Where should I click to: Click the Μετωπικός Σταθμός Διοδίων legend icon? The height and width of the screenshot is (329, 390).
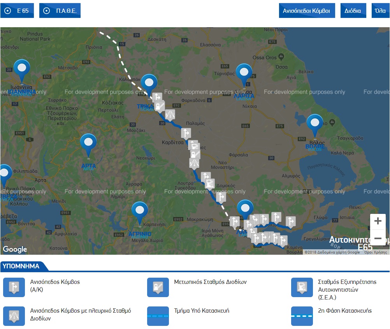coord(158,287)
